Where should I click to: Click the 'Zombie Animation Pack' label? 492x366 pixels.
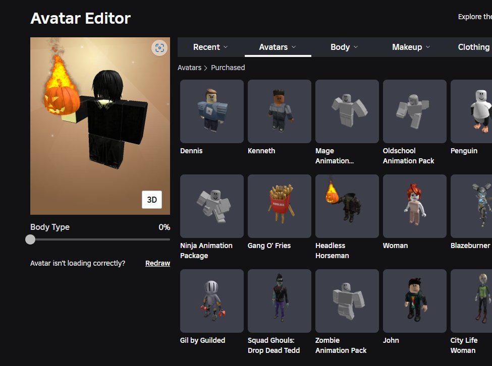pos(341,345)
